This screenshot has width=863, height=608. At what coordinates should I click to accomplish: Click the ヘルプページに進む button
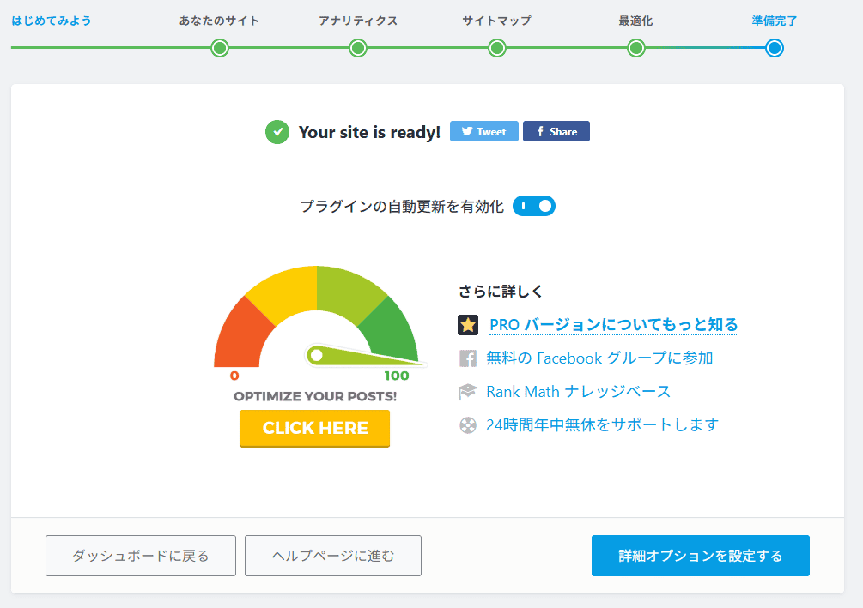pyautogui.click(x=332, y=556)
